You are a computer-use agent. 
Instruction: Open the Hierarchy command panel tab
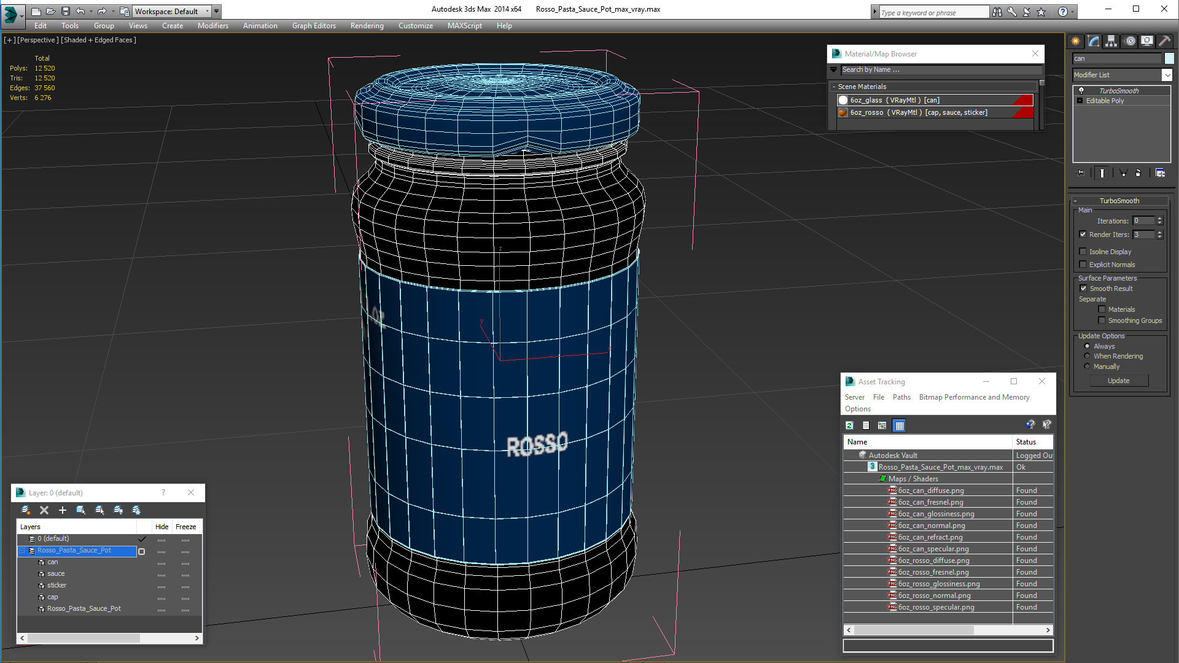[x=1111, y=41]
